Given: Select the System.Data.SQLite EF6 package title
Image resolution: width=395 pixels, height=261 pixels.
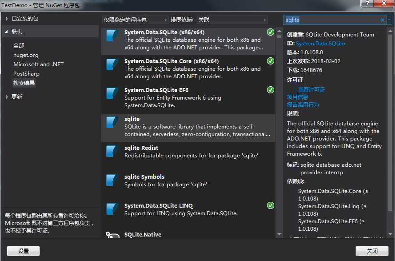Looking at the screenshot, I should click(x=156, y=90).
